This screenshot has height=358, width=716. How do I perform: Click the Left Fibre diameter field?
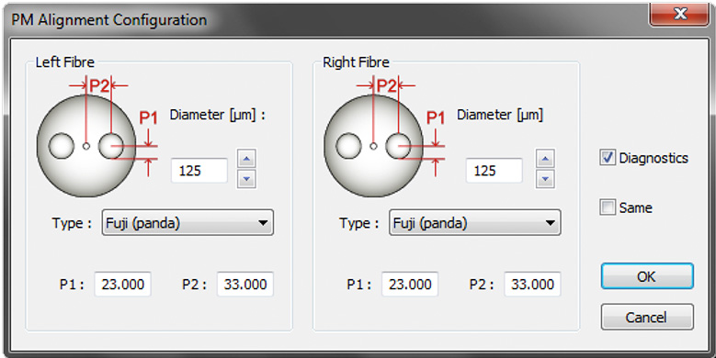[199, 171]
